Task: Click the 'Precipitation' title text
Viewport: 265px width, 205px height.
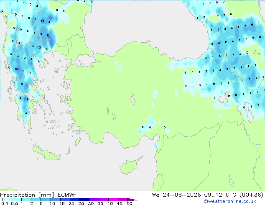Action: tap(18, 195)
